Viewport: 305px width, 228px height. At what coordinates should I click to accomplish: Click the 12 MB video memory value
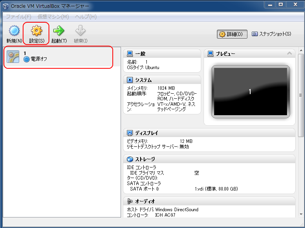[x=186, y=141]
